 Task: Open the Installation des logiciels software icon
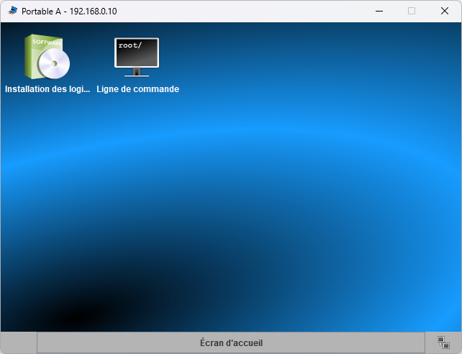[x=47, y=58]
